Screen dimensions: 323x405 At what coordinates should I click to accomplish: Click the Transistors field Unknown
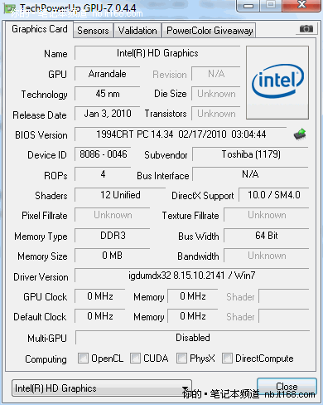click(x=216, y=114)
